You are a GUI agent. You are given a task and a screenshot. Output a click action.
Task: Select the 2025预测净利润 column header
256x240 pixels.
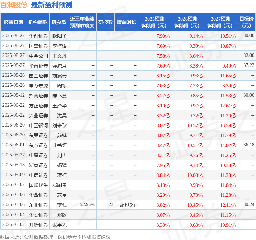pyautogui.click(x=155, y=22)
